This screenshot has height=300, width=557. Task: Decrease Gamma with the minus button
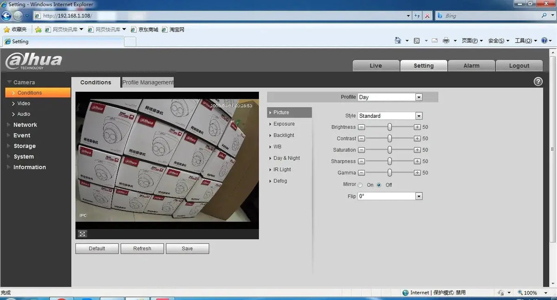(x=362, y=172)
